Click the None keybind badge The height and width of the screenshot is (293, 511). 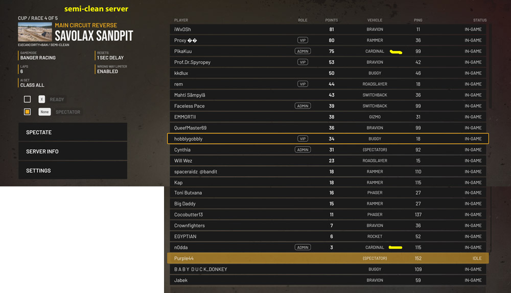click(44, 112)
